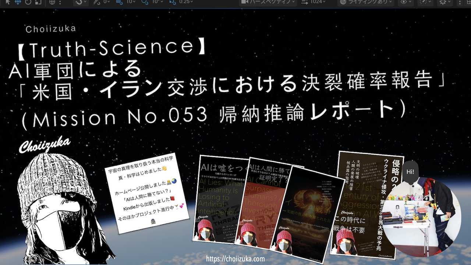Activate the Translate move gizmo tool
471x265 pixels.
[18, 2]
